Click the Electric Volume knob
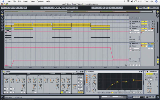 coord(74,87)
